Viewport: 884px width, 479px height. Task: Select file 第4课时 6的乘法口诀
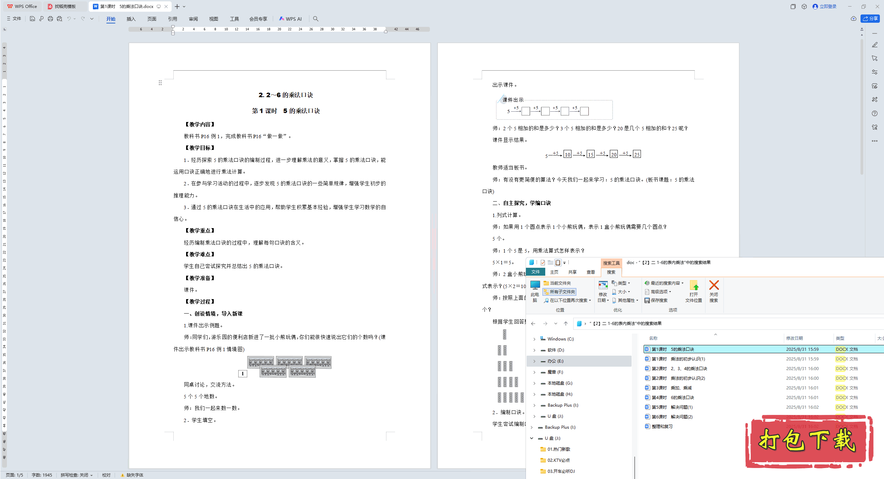(672, 397)
